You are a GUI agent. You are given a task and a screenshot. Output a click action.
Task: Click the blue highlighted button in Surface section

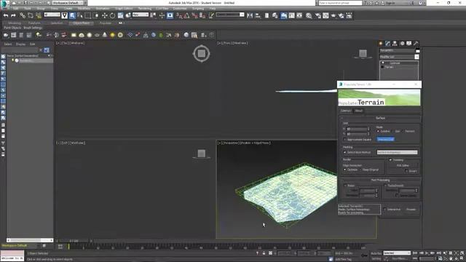click(x=385, y=139)
